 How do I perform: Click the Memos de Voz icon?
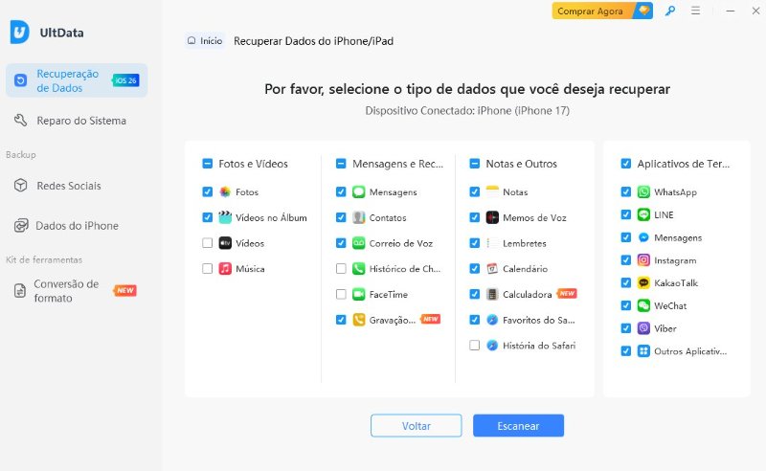point(492,217)
